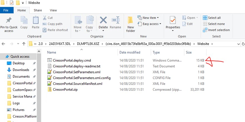Click Select all
This screenshot has height=122, width=245.
212,18
